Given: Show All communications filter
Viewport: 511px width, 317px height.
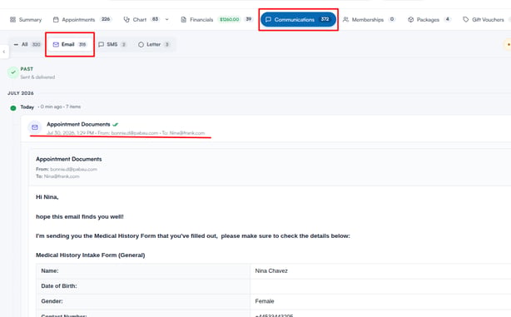Looking at the screenshot, I should pyautogui.click(x=27, y=44).
